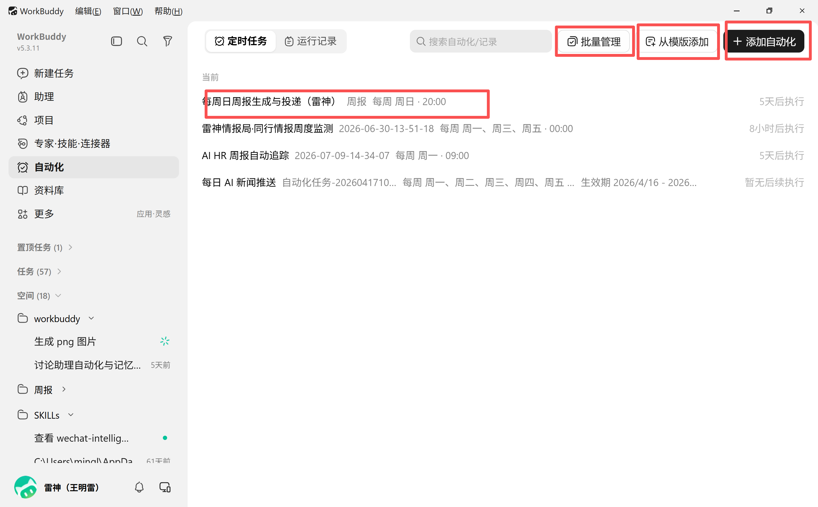The height and width of the screenshot is (507, 818).
Task: Click the 2026-06-30-13-51-18 label
Action: point(386,128)
